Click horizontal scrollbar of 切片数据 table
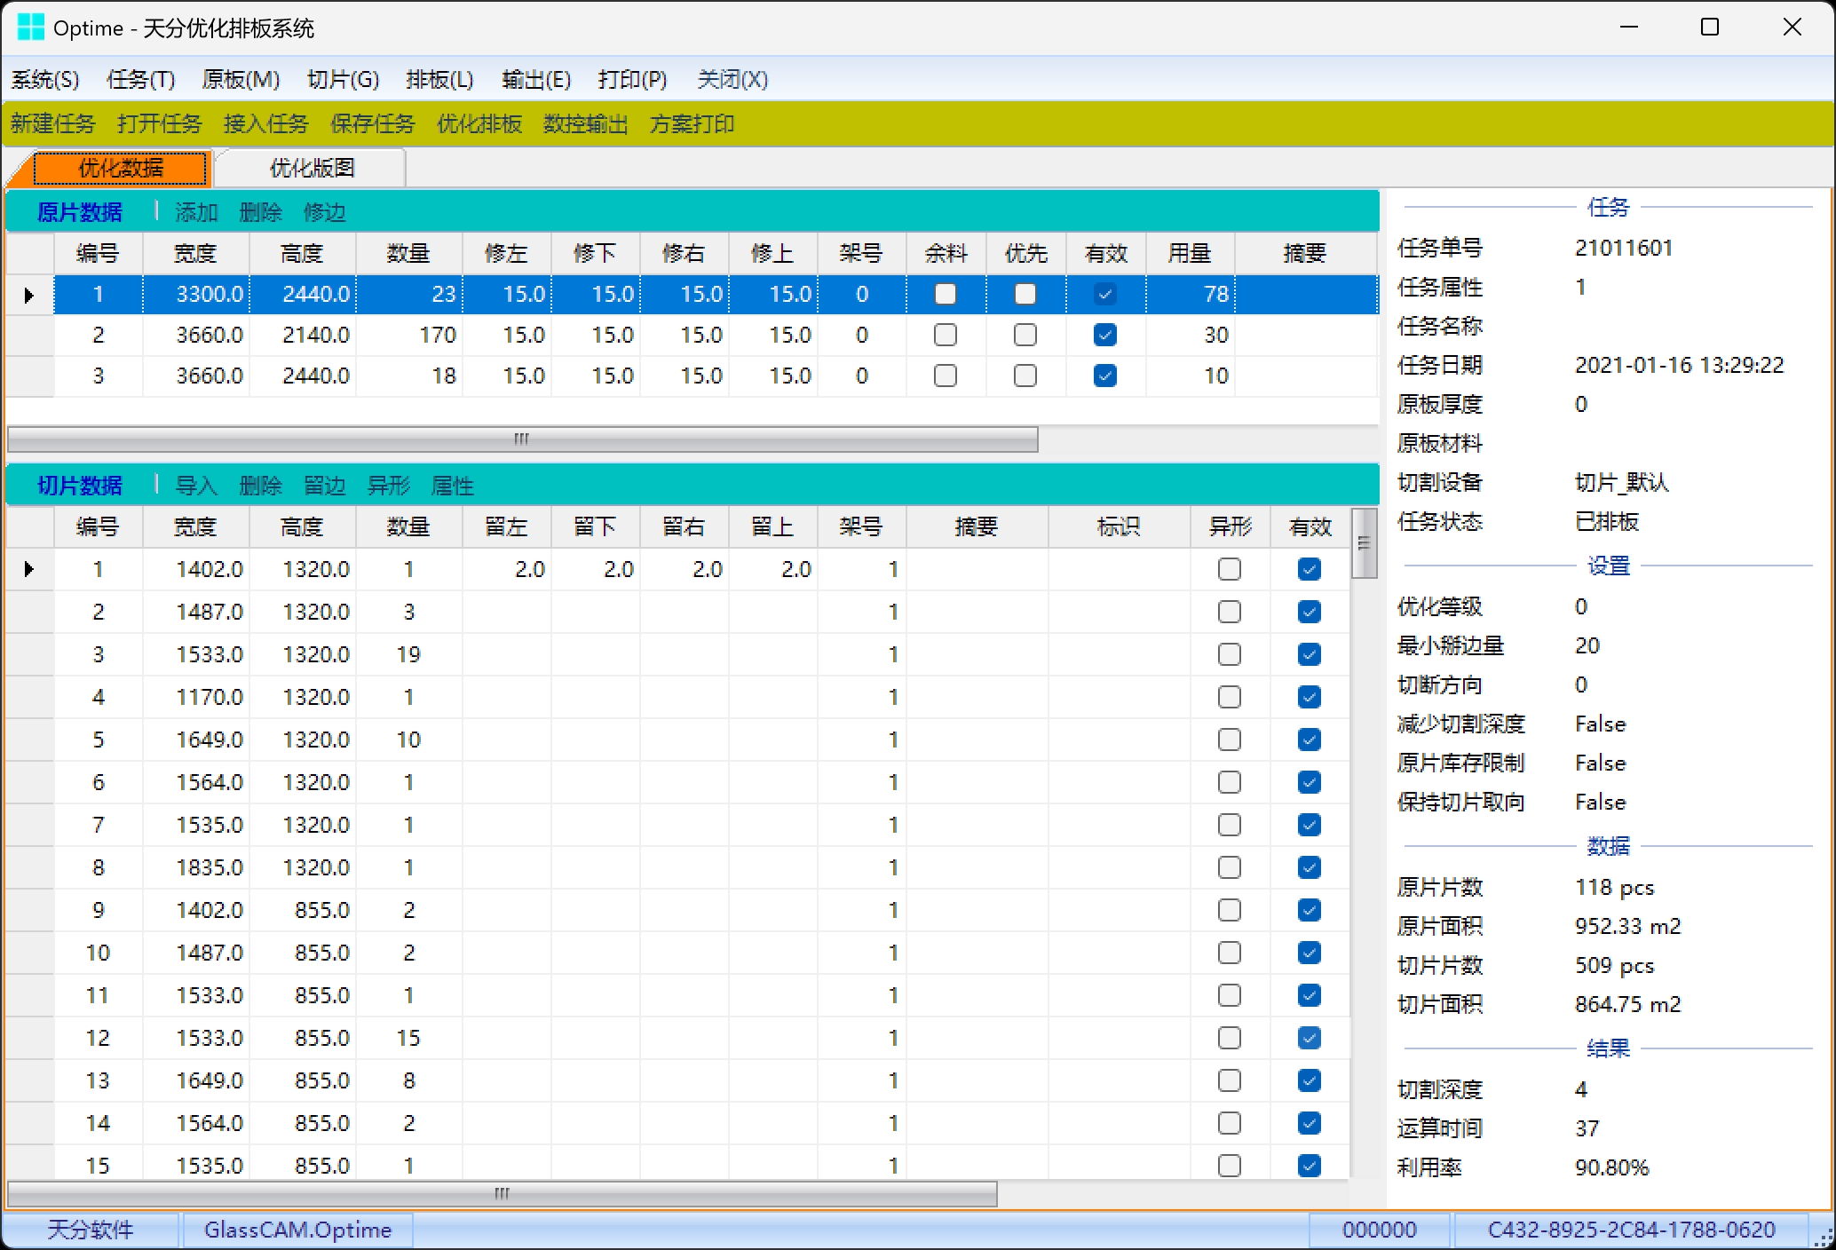Image resolution: width=1836 pixels, height=1250 pixels. 502,1194
